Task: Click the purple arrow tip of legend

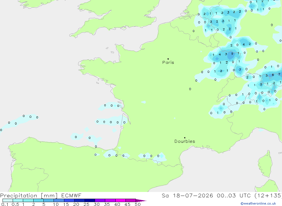Action: 141,200
